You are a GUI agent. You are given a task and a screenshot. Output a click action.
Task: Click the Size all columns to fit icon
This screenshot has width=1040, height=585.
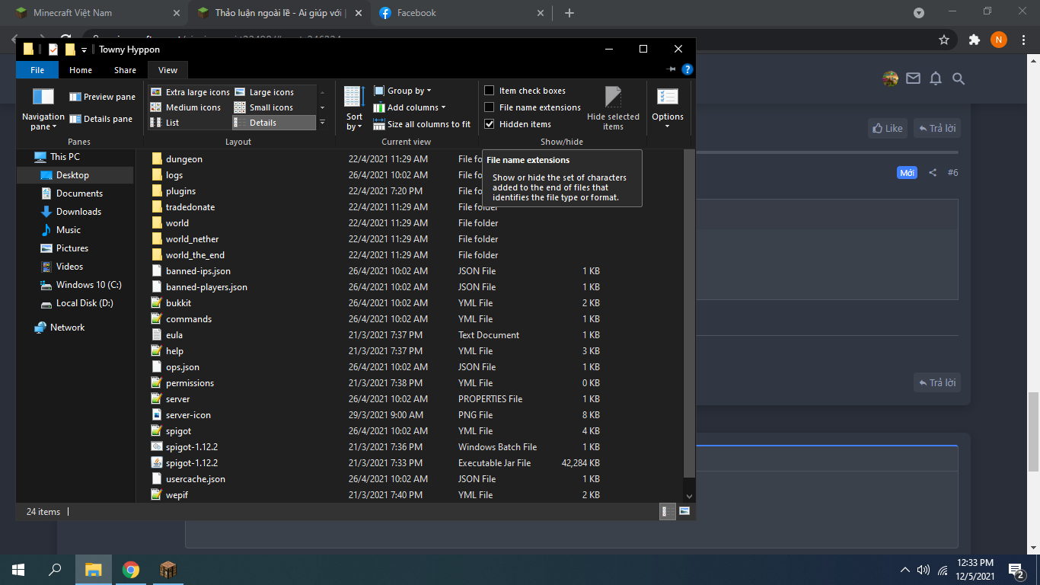tap(378, 124)
